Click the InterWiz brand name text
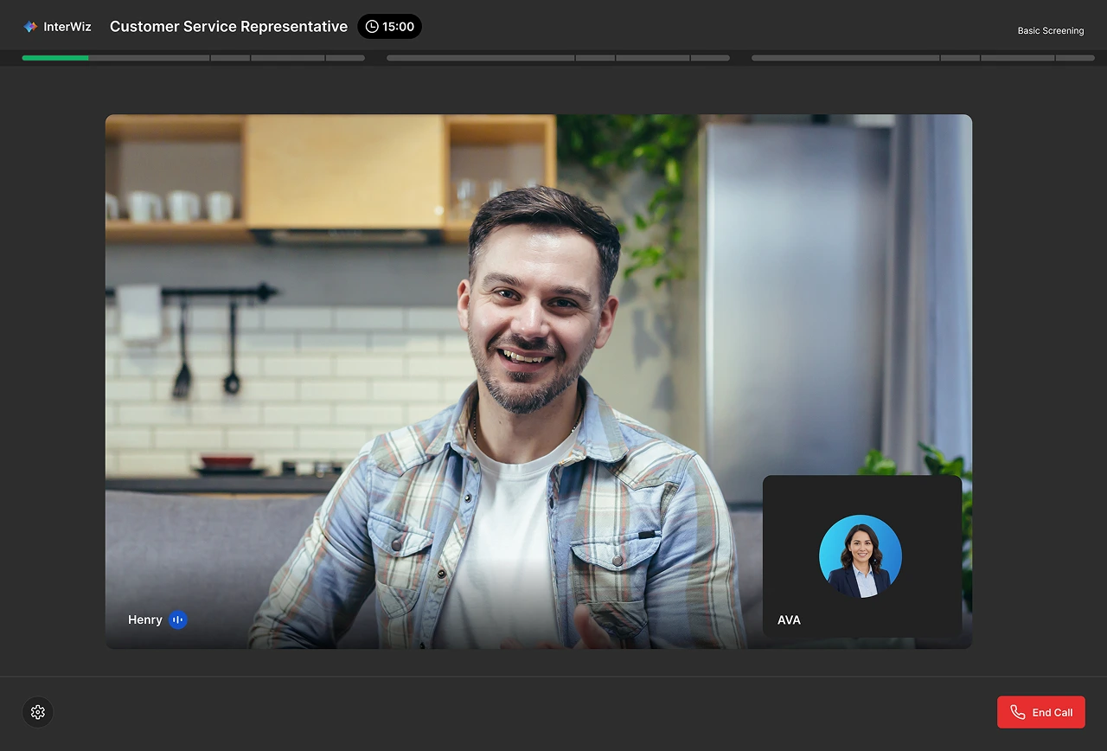This screenshot has width=1107, height=751. click(x=67, y=26)
